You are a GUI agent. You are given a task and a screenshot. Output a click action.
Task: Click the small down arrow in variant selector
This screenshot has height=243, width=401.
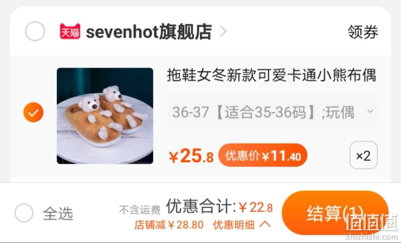370,111
